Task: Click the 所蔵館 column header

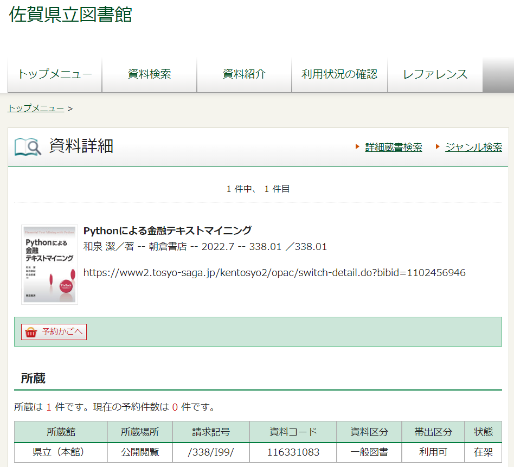Action: (61, 432)
